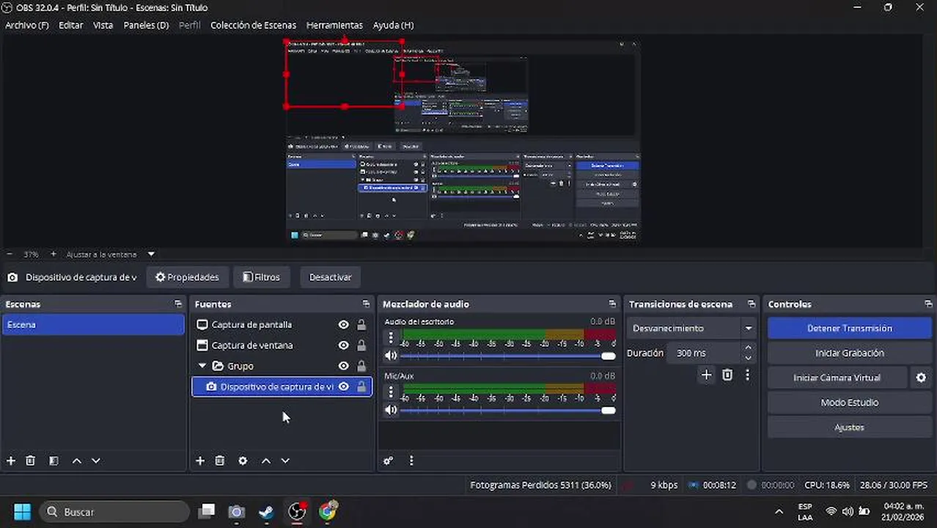Hide the Grupo source group

[x=343, y=366]
